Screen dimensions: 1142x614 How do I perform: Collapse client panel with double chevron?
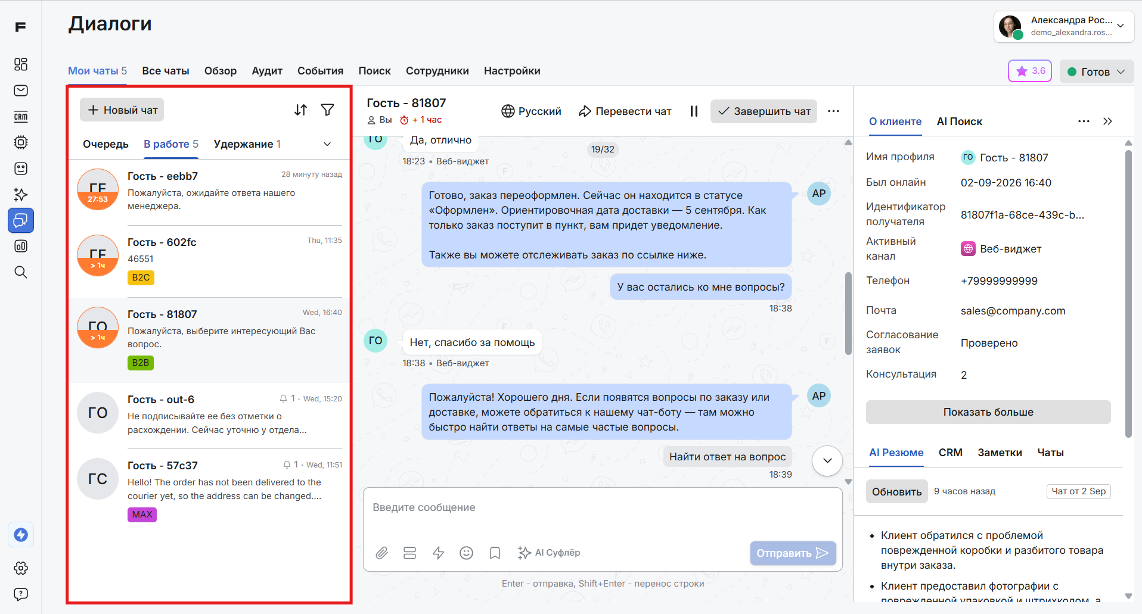click(x=1107, y=121)
